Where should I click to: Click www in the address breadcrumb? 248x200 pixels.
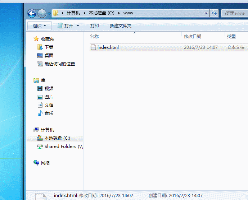coord(128,13)
